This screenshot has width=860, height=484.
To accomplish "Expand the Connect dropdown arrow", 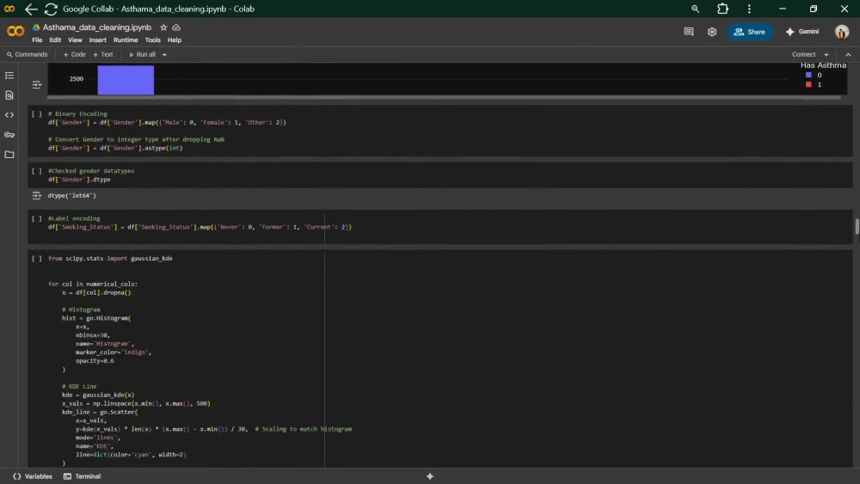I will tap(826, 55).
